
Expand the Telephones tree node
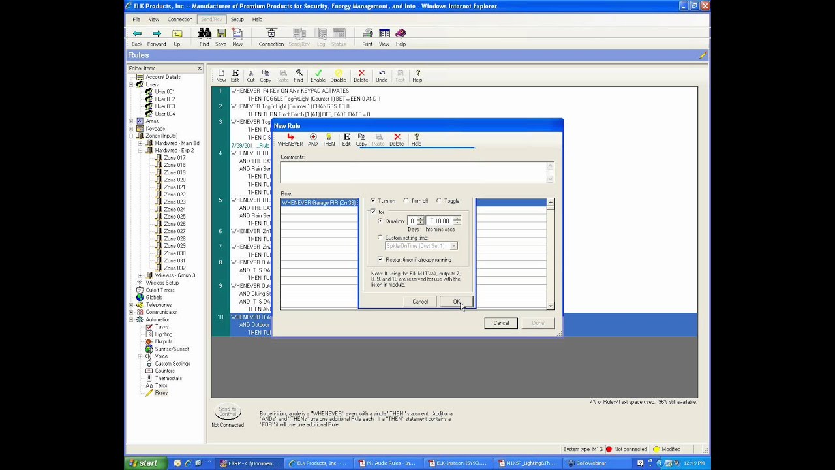(131, 305)
